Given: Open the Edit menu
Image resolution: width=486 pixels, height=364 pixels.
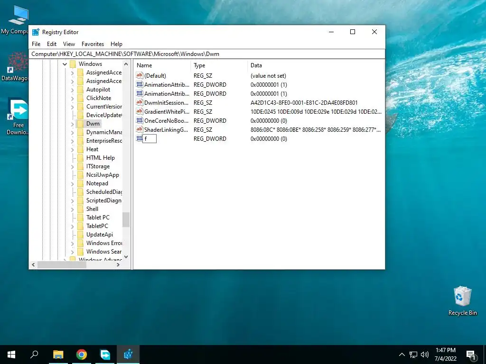Looking at the screenshot, I should tap(51, 44).
